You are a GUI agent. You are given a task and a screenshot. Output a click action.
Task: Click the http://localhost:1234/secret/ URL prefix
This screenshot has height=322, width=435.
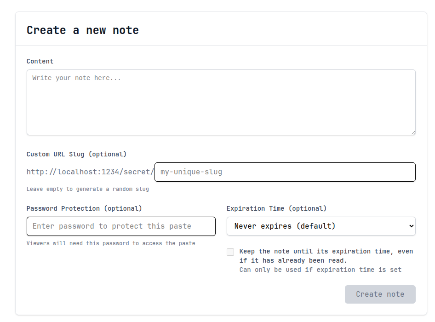pos(90,172)
